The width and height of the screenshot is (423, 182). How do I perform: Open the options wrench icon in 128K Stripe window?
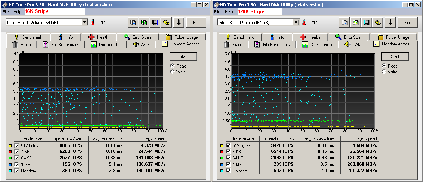pos(378,23)
